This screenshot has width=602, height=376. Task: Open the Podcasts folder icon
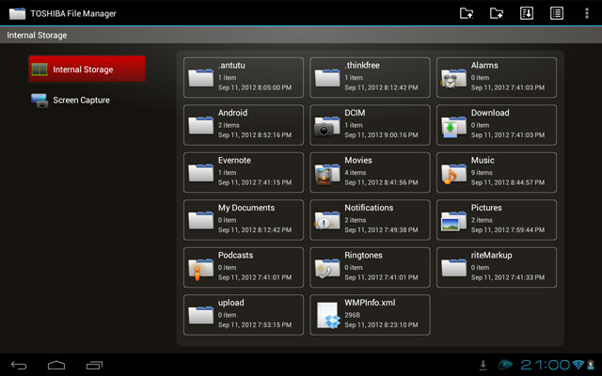(x=200, y=269)
